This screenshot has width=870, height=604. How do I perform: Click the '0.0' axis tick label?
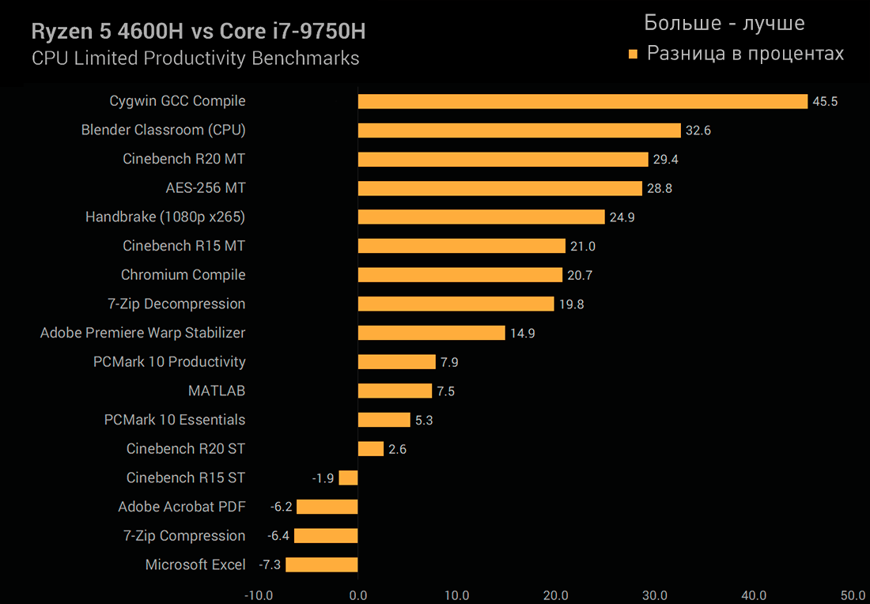click(357, 595)
